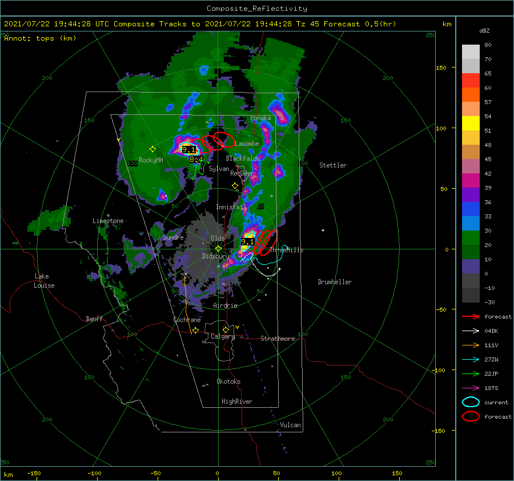Click the HighRiver label
Viewport: 514px width, 481px height.
pyautogui.click(x=237, y=402)
